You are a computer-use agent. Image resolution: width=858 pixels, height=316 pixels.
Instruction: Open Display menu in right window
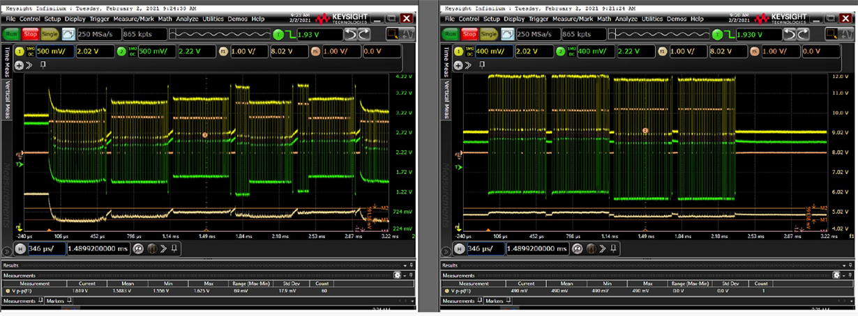[x=514, y=19]
